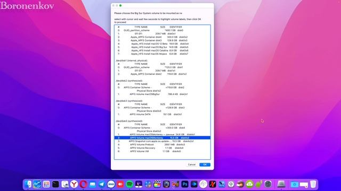341x191 pixels.
Task: Select the EFI disk1s1 row
Action: (162, 71)
